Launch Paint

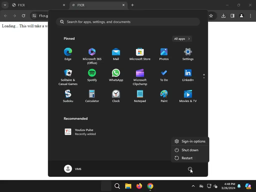[x=164, y=96]
